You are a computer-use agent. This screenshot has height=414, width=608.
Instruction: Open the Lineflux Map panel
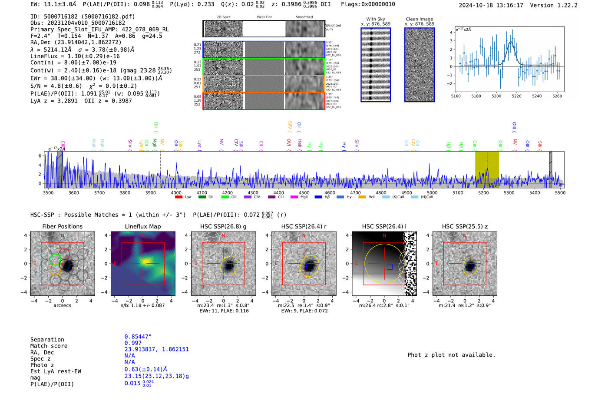tap(143, 264)
